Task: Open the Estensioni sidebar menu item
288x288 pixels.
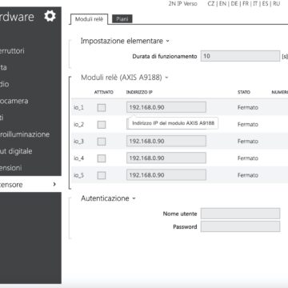Action: (x=11, y=168)
